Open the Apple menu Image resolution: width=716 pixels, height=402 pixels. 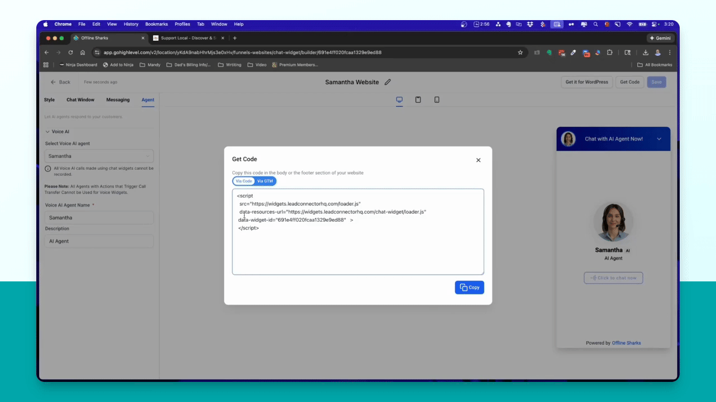[46, 24]
